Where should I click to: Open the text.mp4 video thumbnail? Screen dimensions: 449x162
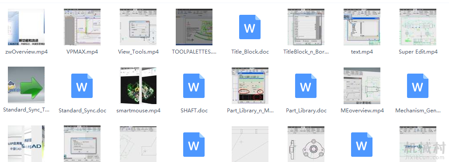pyautogui.click(x=362, y=27)
